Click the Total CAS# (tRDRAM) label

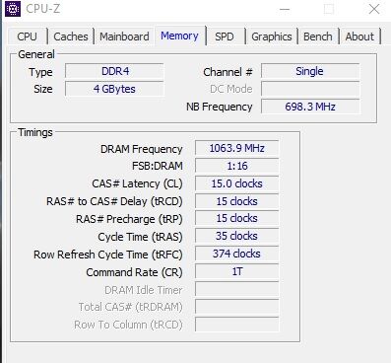(130, 307)
